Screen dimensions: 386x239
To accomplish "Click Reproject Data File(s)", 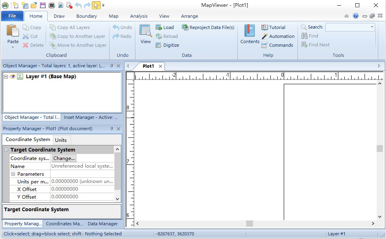I will tap(208, 27).
